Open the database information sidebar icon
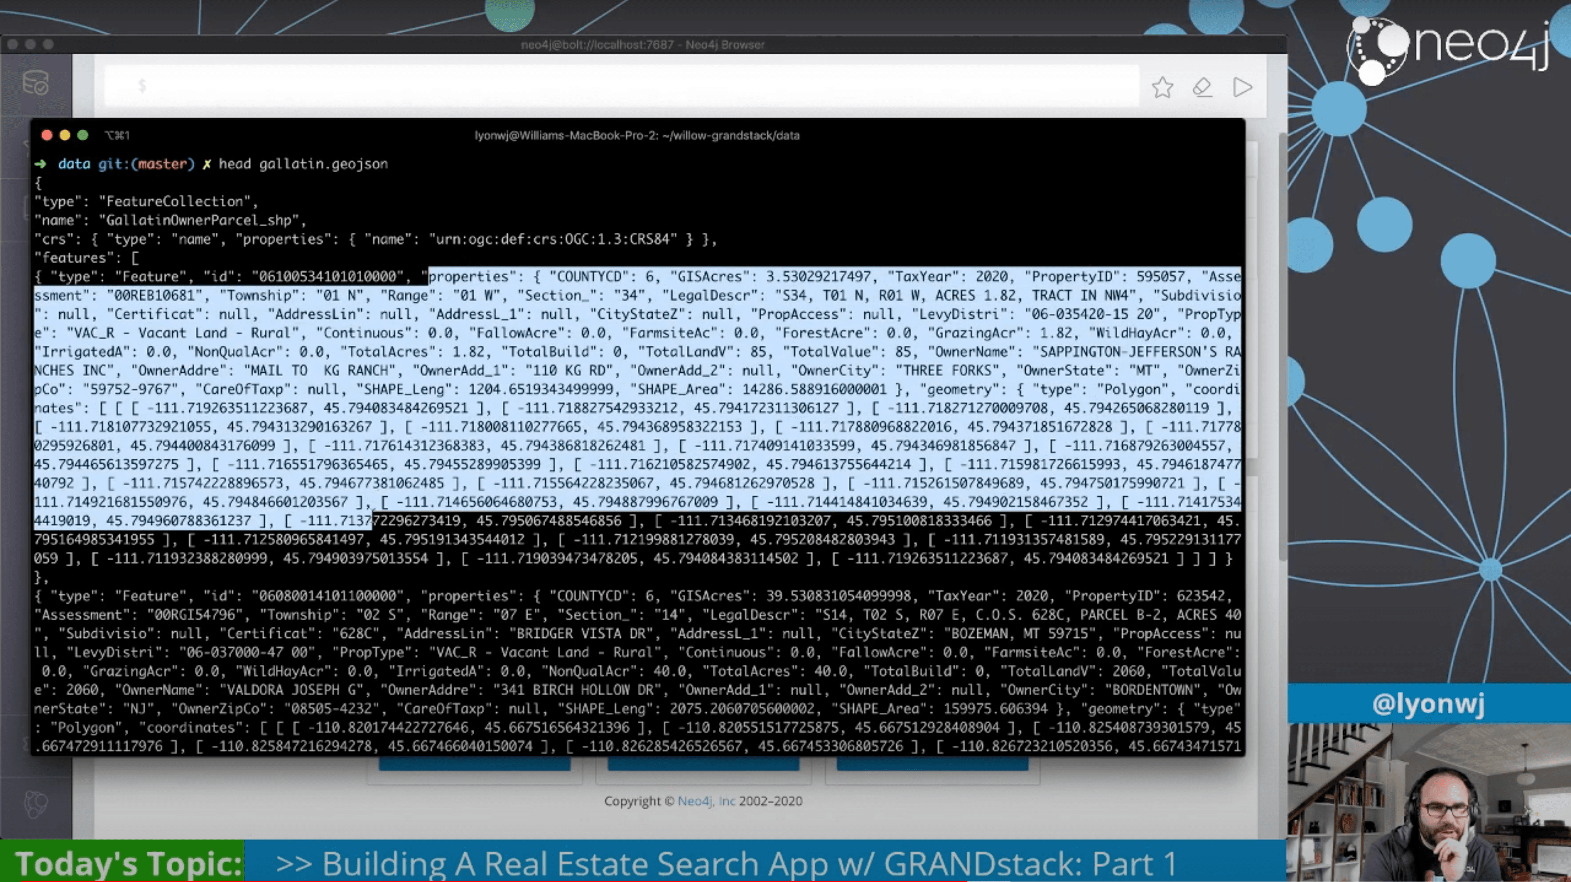1571x882 pixels. pos(36,83)
